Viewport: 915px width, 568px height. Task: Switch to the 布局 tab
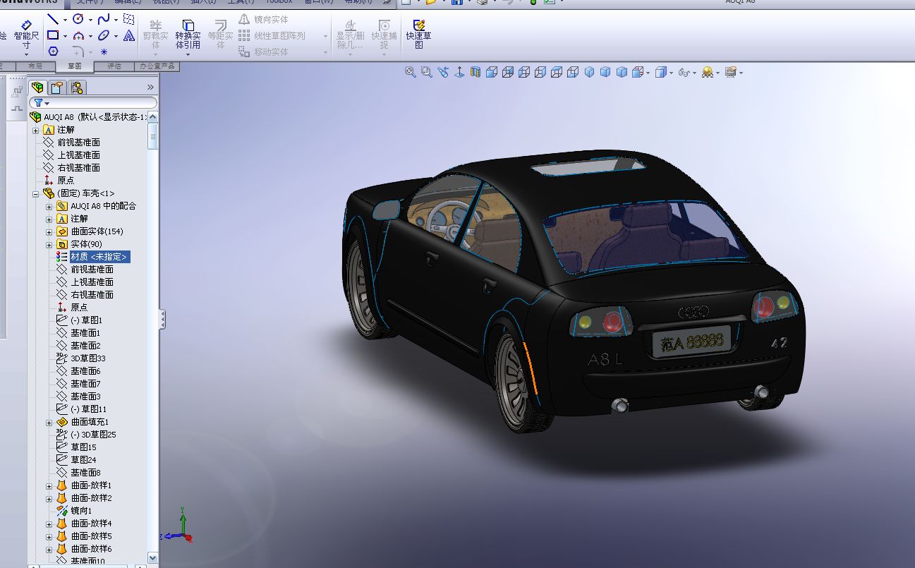[35, 66]
